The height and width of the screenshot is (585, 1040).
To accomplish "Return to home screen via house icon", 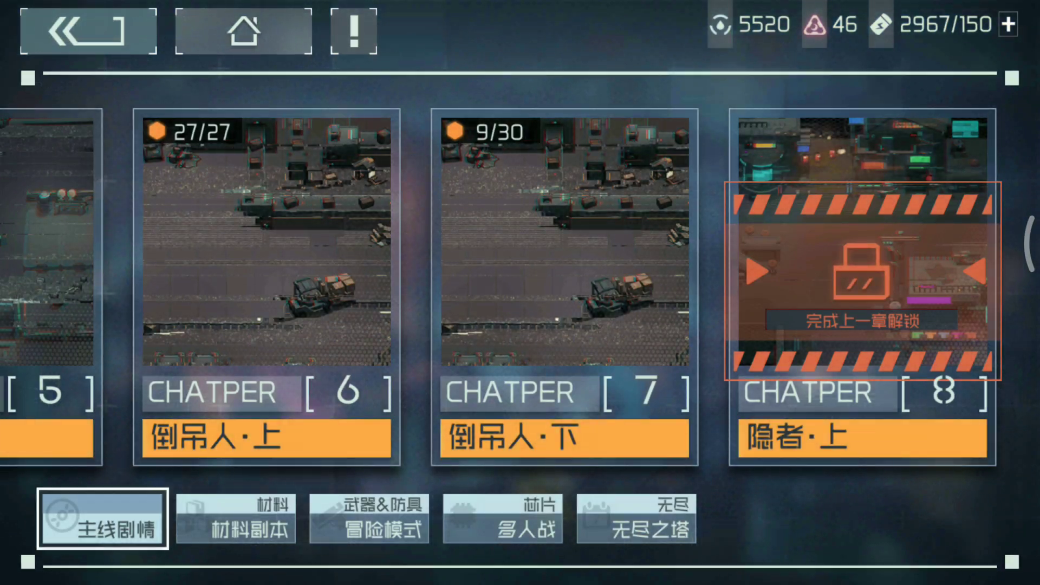I will (244, 31).
